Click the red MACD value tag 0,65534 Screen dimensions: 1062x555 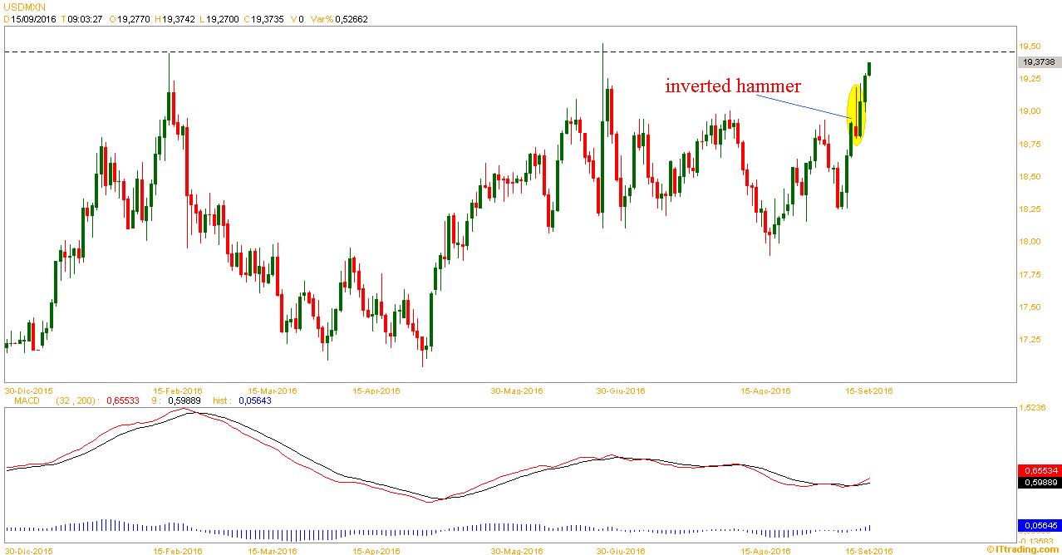1039,470
